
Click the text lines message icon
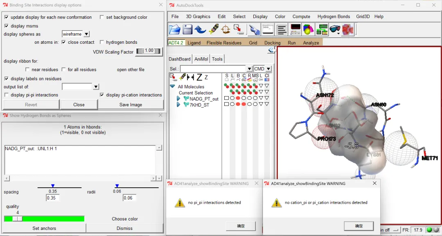point(282,29)
